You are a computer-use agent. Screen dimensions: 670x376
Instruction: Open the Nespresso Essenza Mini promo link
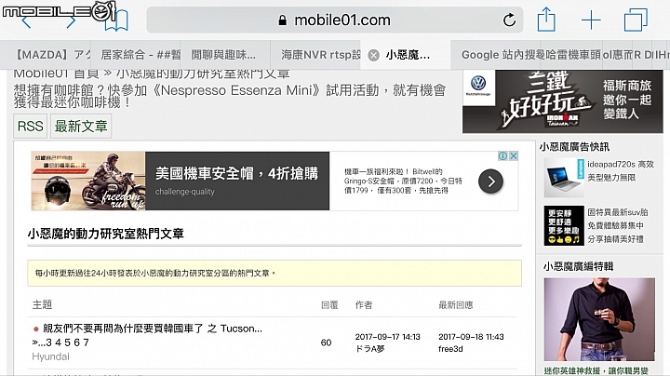coord(230,96)
